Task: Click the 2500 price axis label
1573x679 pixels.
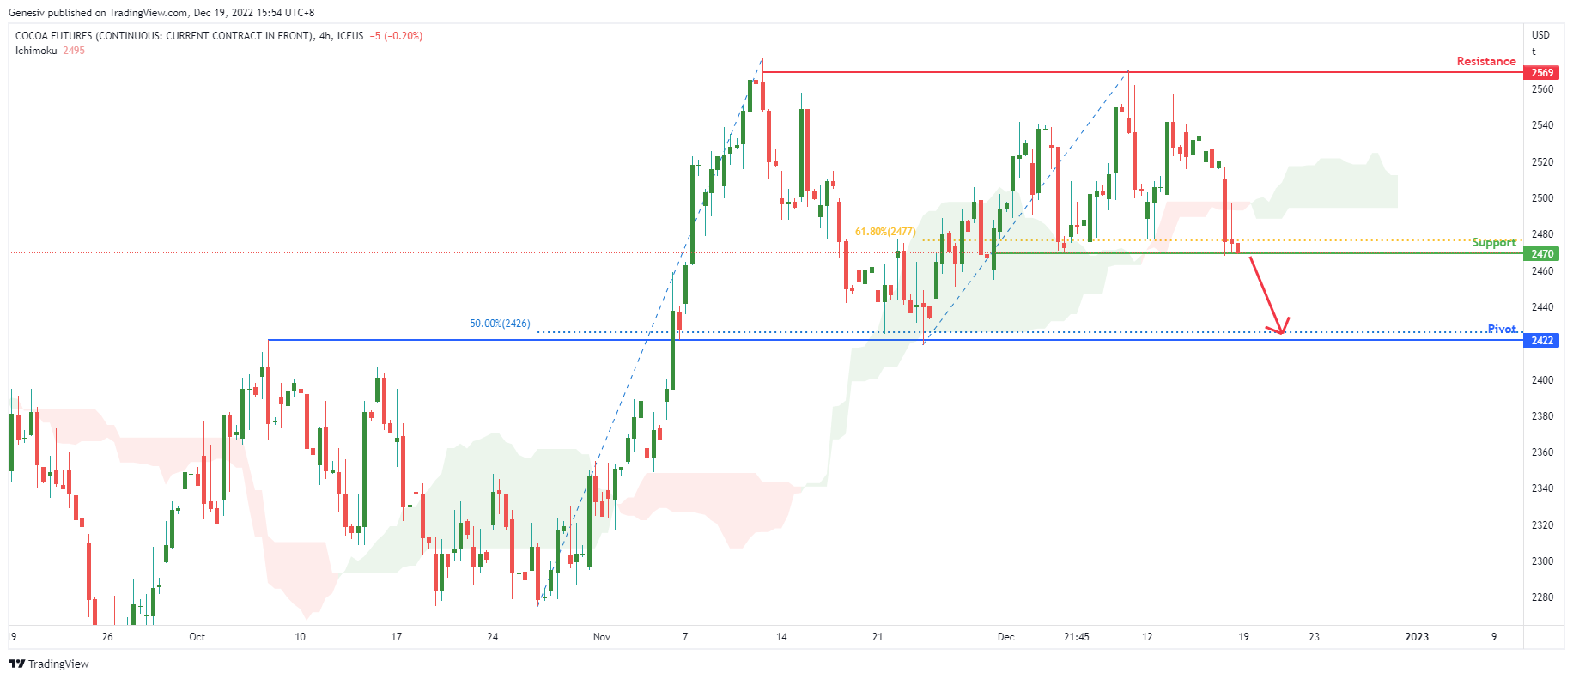Action: click(1542, 198)
